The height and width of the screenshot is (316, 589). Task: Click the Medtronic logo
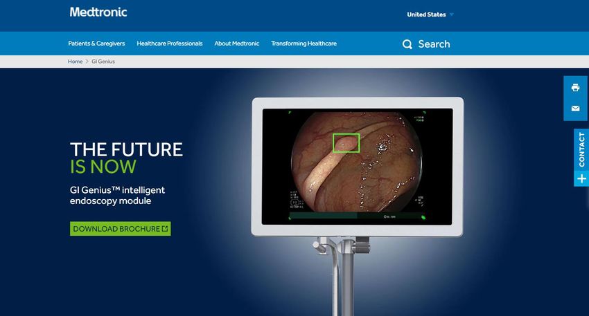tap(98, 12)
